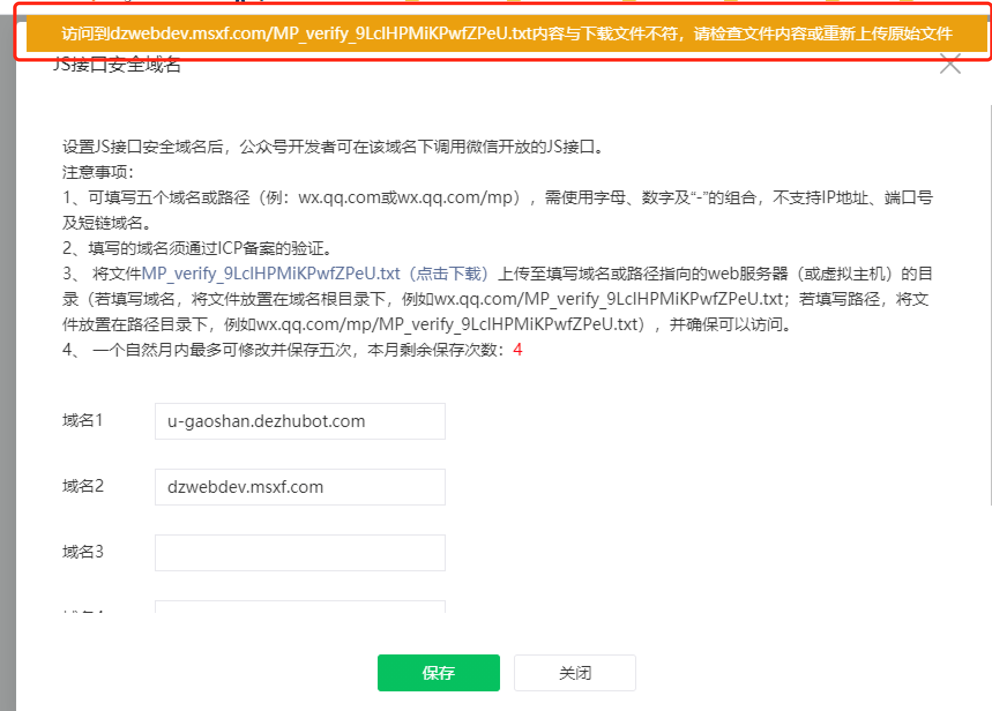Click the green 保存 button
992x711 pixels.
pos(438,672)
